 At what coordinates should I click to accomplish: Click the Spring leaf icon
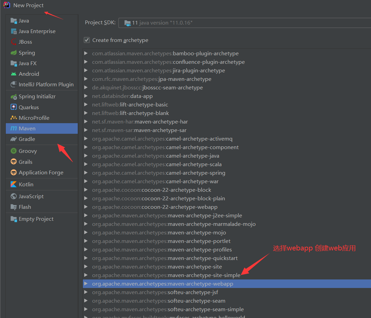coord(14,53)
